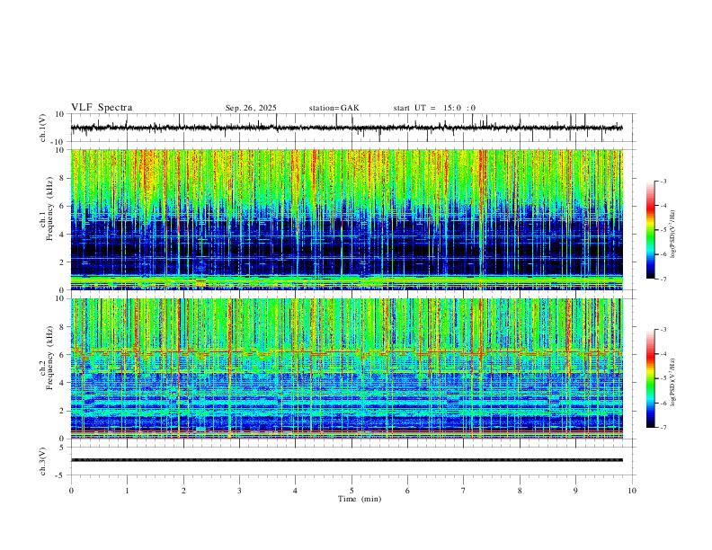The image size is (712, 550).
Task: Click the upper 'log(PSD)(V²/Hz)' colorbar label
Action: pos(673,235)
